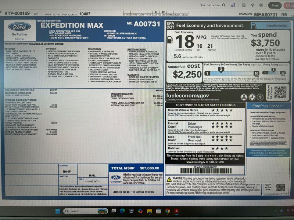Image resolution: width=294 pixels, height=220 pixels.
Task: Click the small QR code at bottom right
Action: 280,187
